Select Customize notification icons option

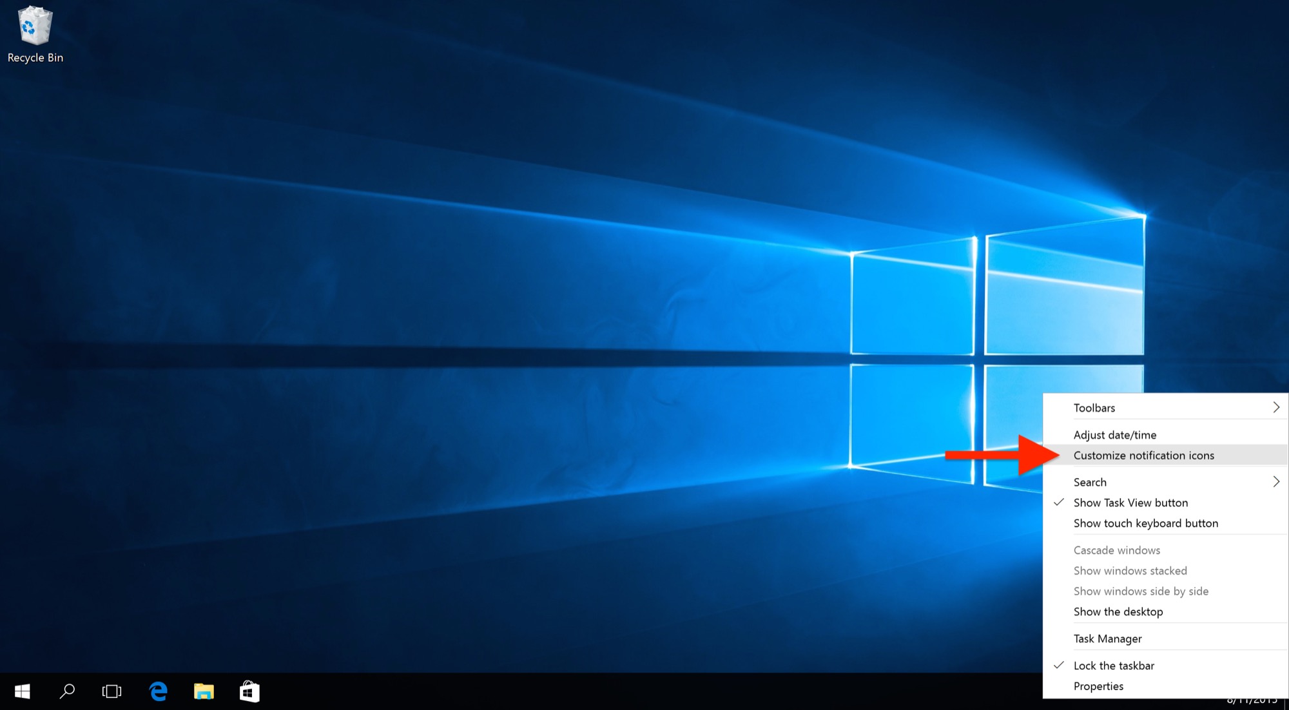tap(1144, 455)
